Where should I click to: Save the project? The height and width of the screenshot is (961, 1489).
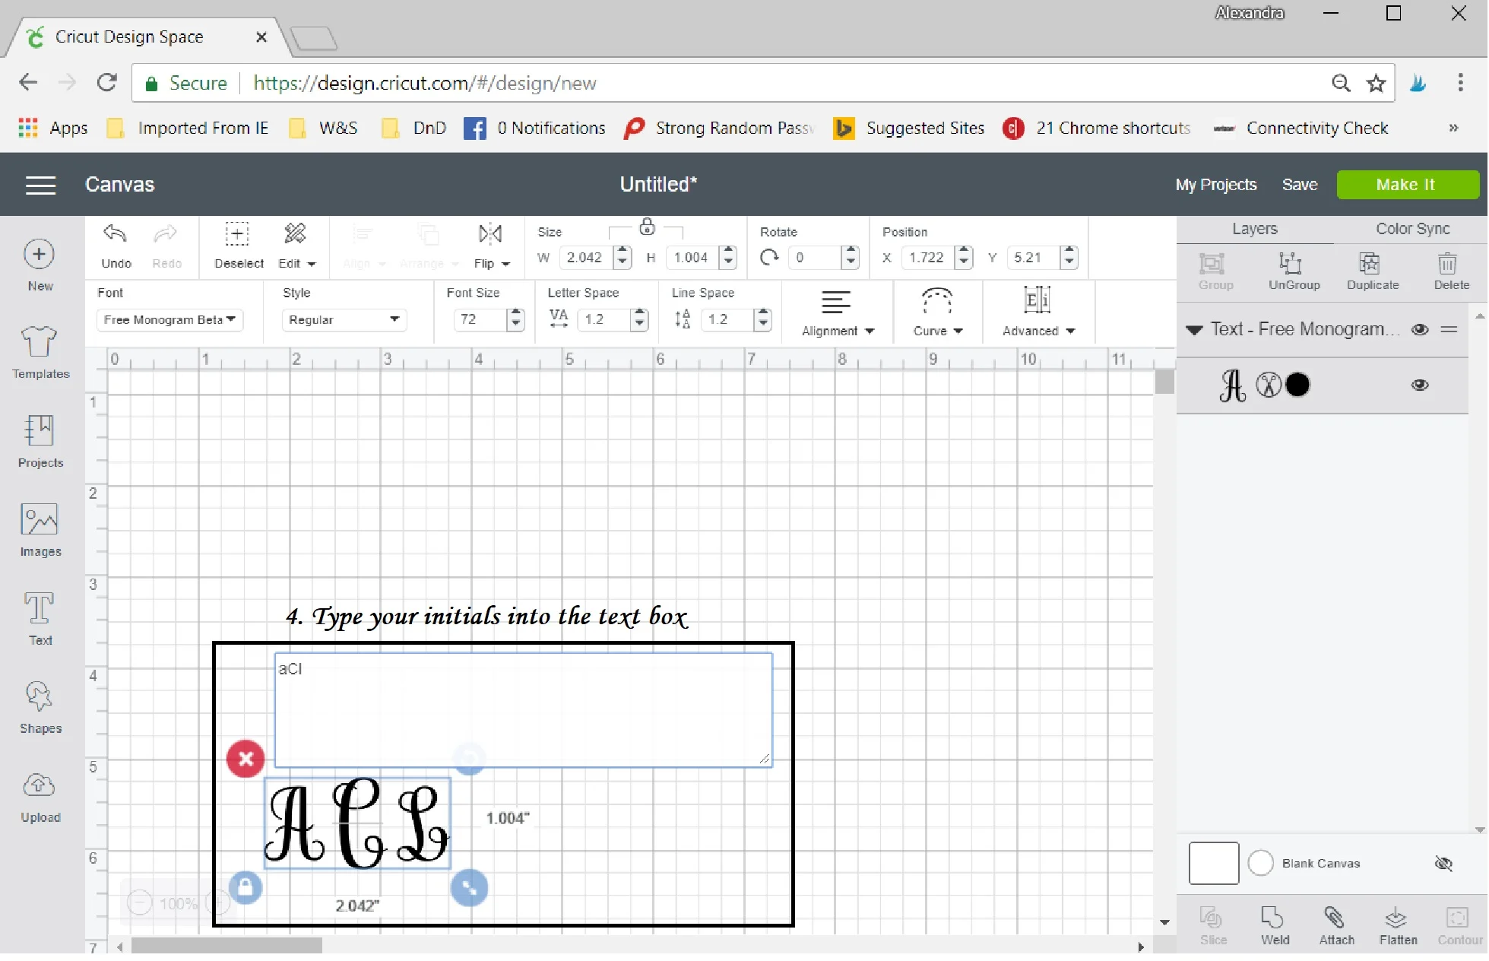tap(1299, 185)
